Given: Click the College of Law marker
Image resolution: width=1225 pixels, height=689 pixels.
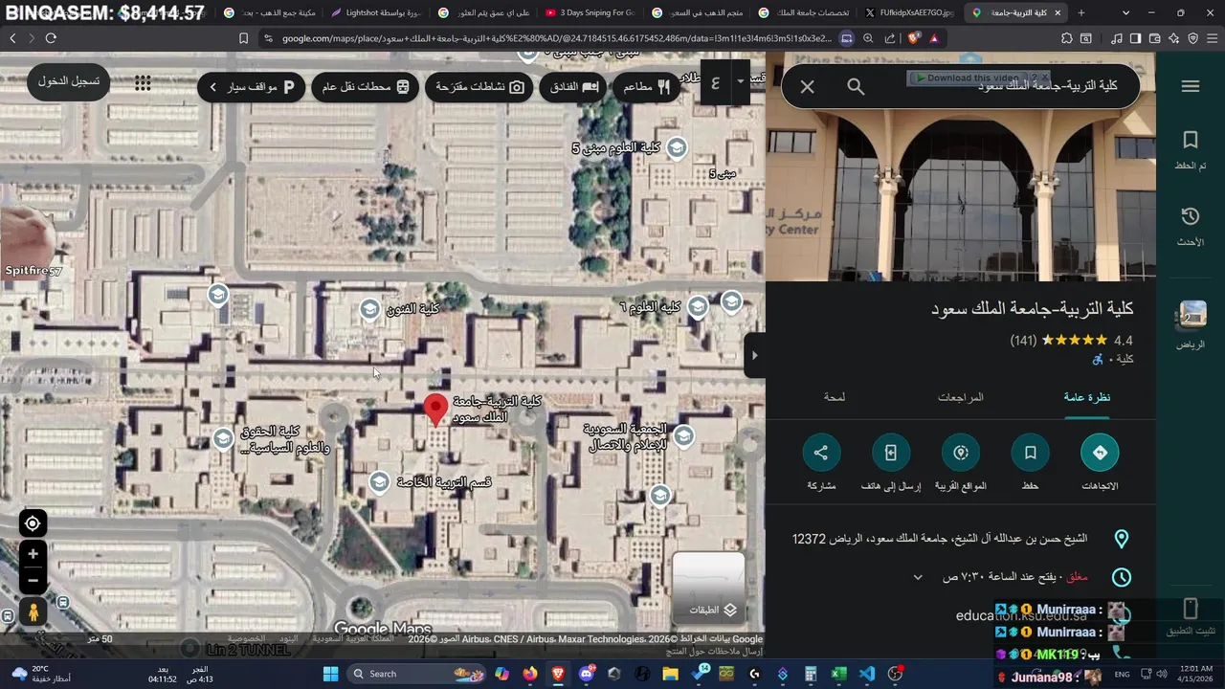Looking at the screenshot, I should tap(223, 438).
